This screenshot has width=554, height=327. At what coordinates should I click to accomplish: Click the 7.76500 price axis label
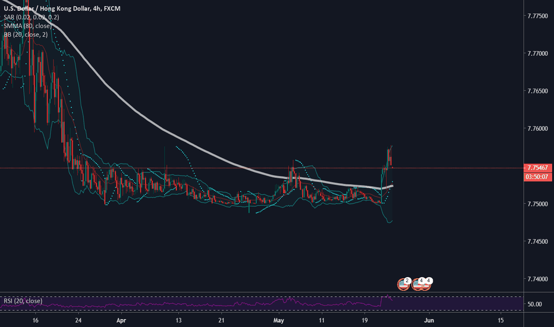coord(537,91)
